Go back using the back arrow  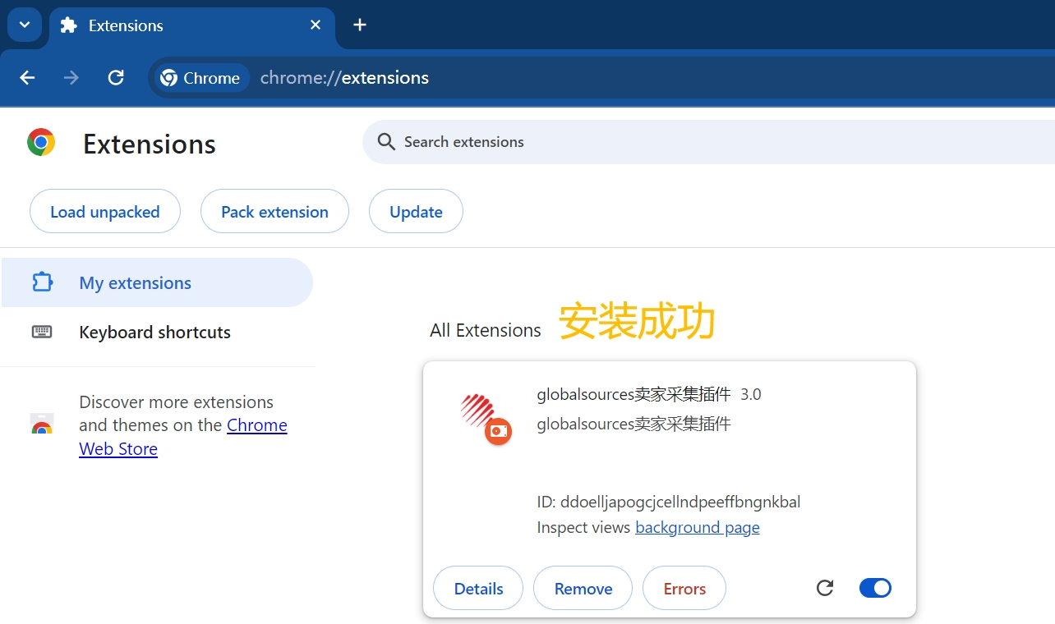27,78
